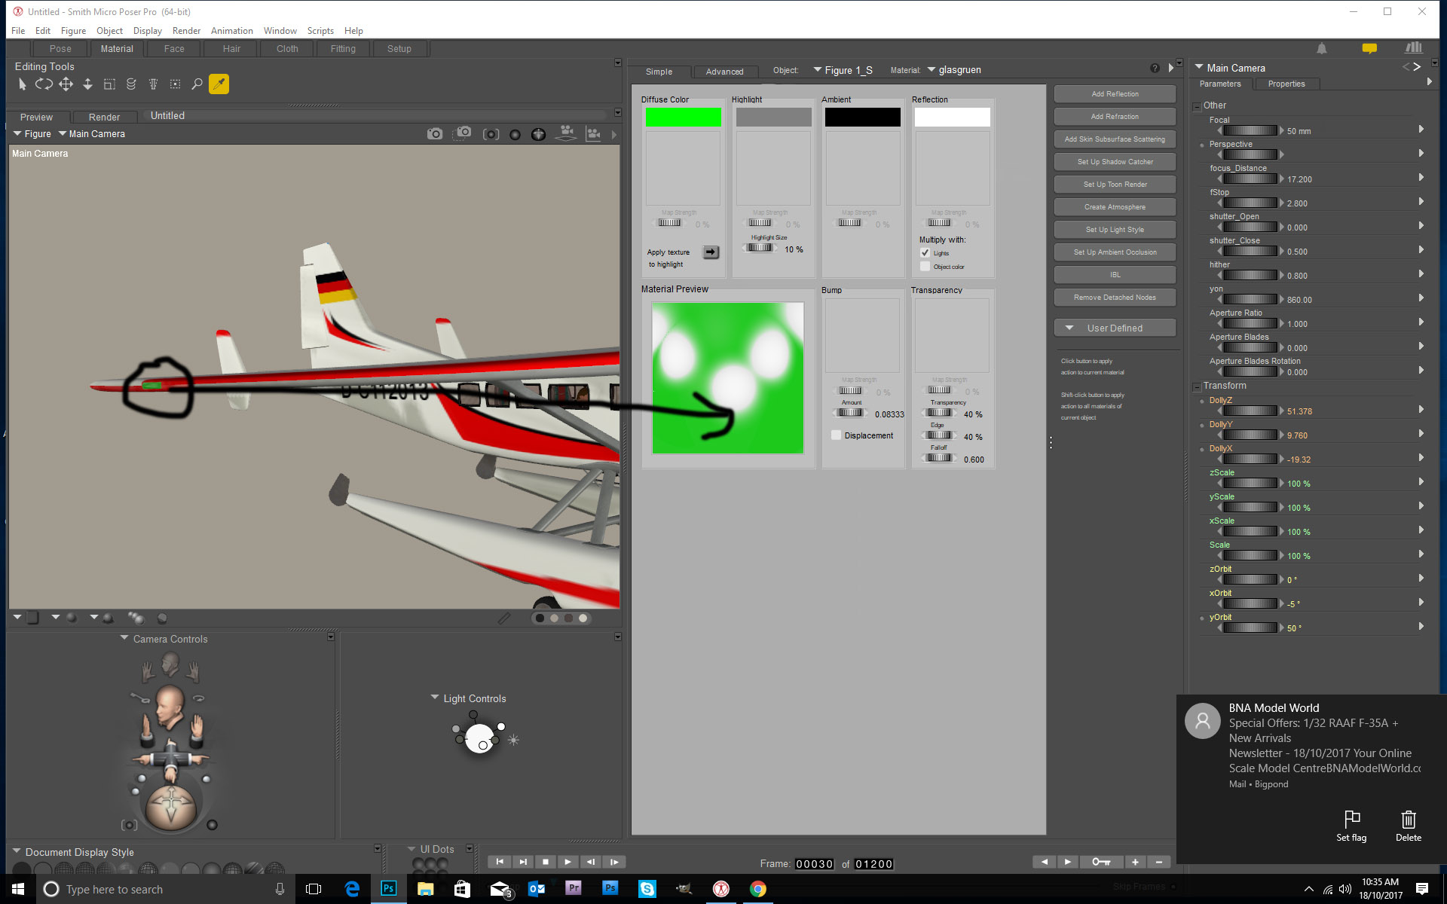Open the Render menu
Screen dimensions: 1447x904
coord(186,31)
